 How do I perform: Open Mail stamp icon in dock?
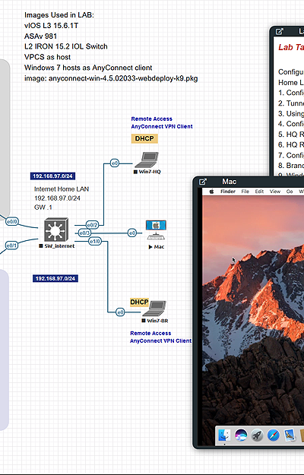290,435
